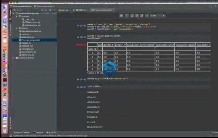Switch to the main.py editor tab
The width and height of the screenshot is (218, 138).
65,10
